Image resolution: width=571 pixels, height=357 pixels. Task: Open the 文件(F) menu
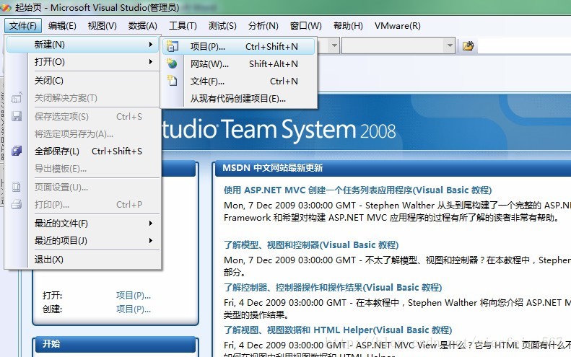(23, 26)
